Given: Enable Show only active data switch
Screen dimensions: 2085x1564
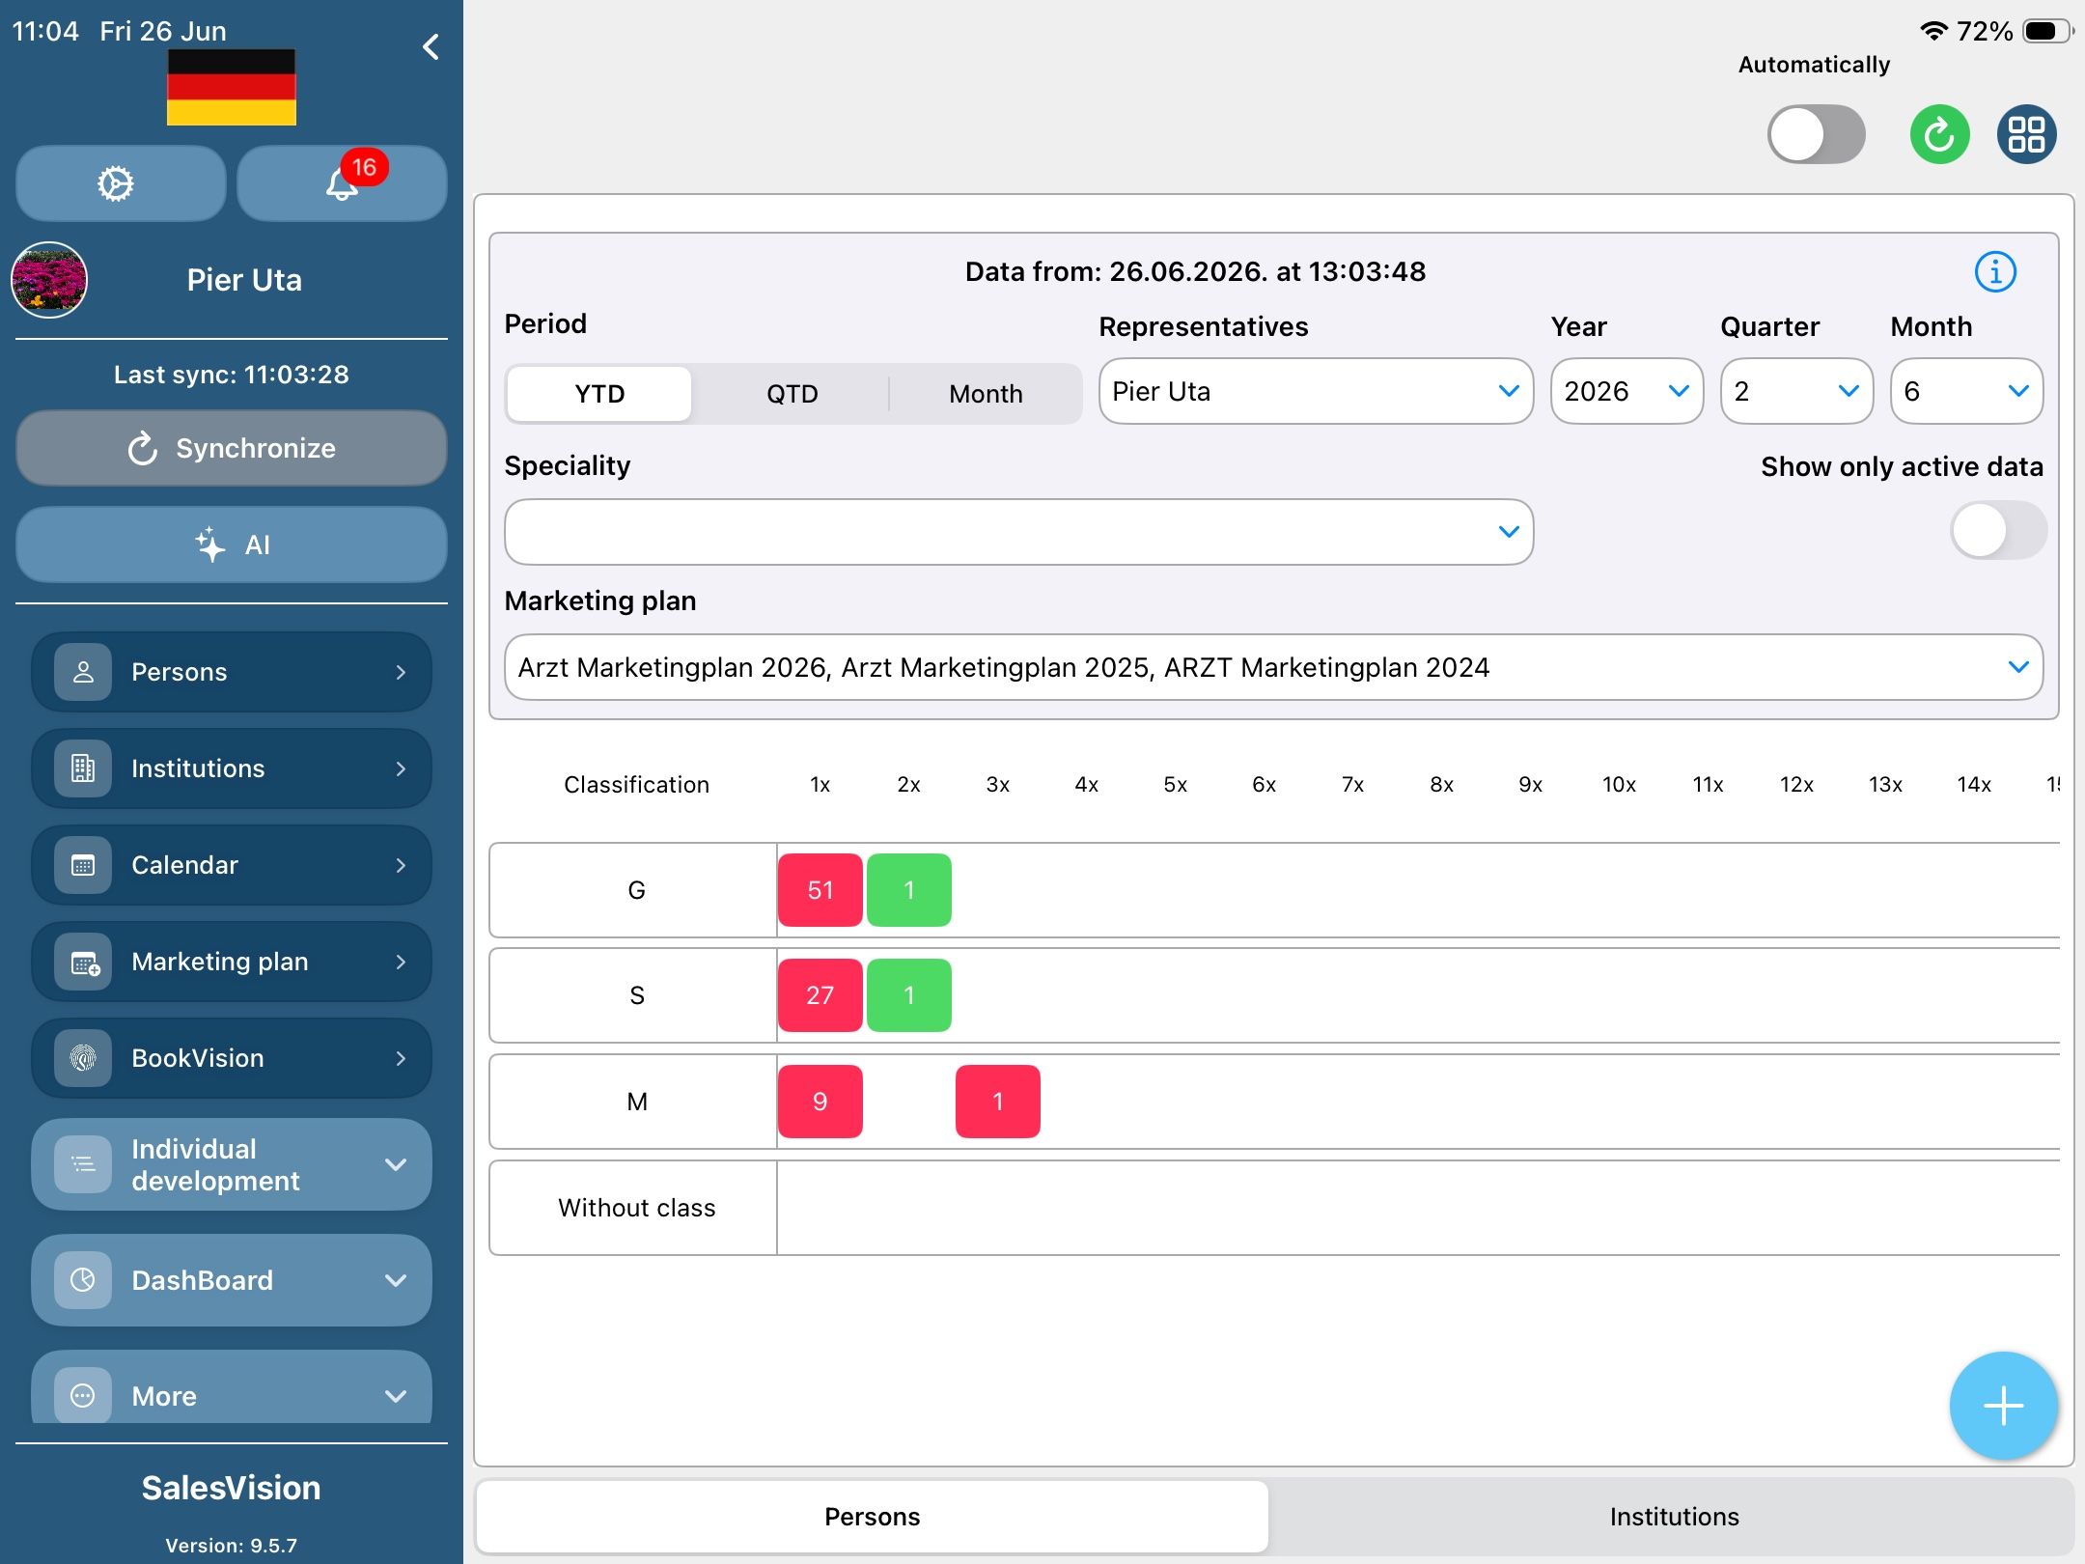Looking at the screenshot, I should click(x=1998, y=530).
